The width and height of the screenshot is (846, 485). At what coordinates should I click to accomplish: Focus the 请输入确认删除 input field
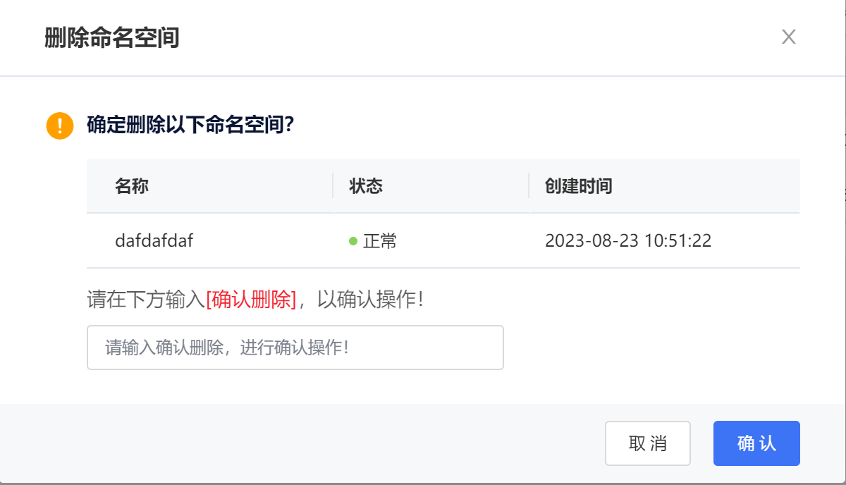[295, 348]
